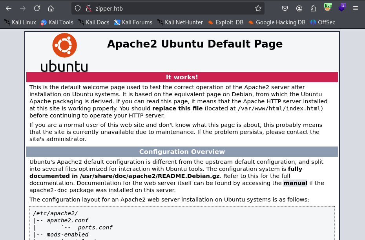The height and width of the screenshot is (240, 365).
Task: Open the Pocket save icon
Action: coord(285,8)
